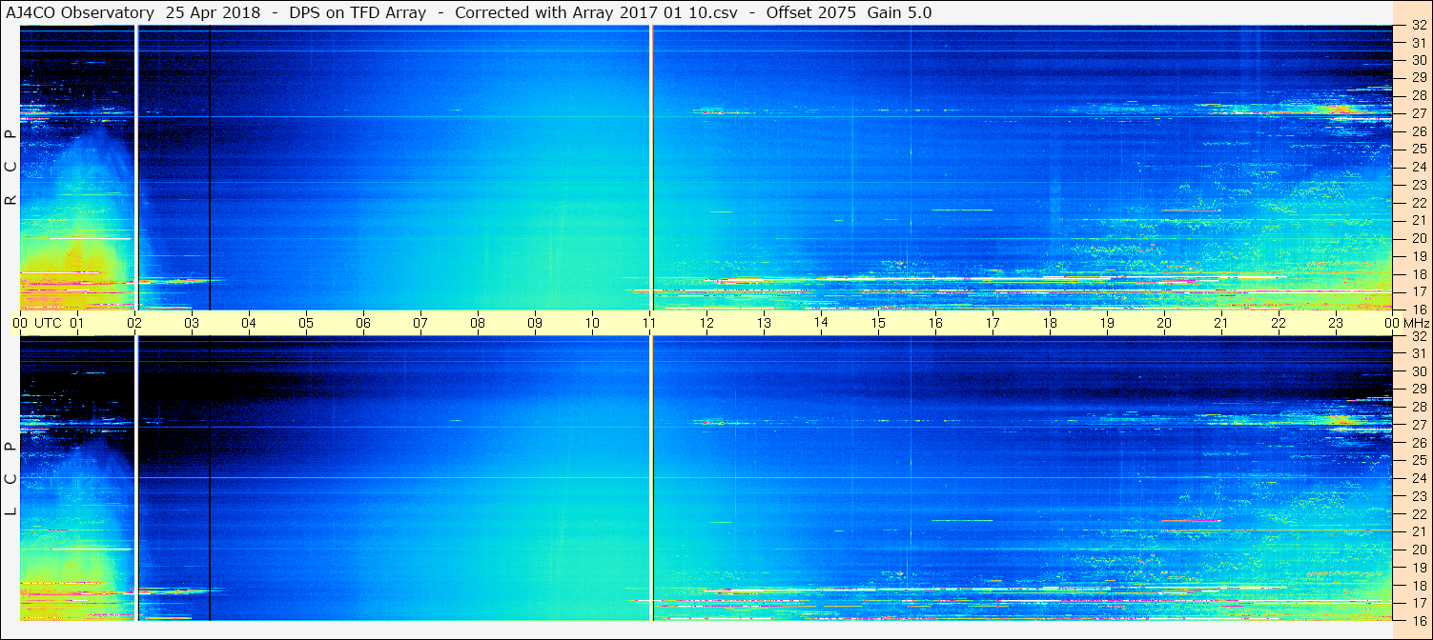Viewport: 1433px width, 640px height.
Task: Click hour '07' on the time axis
Action: [x=420, y=323]
